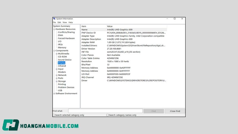Select System Summary in the tree
The image size is (238, 134).
coord(62,26)
